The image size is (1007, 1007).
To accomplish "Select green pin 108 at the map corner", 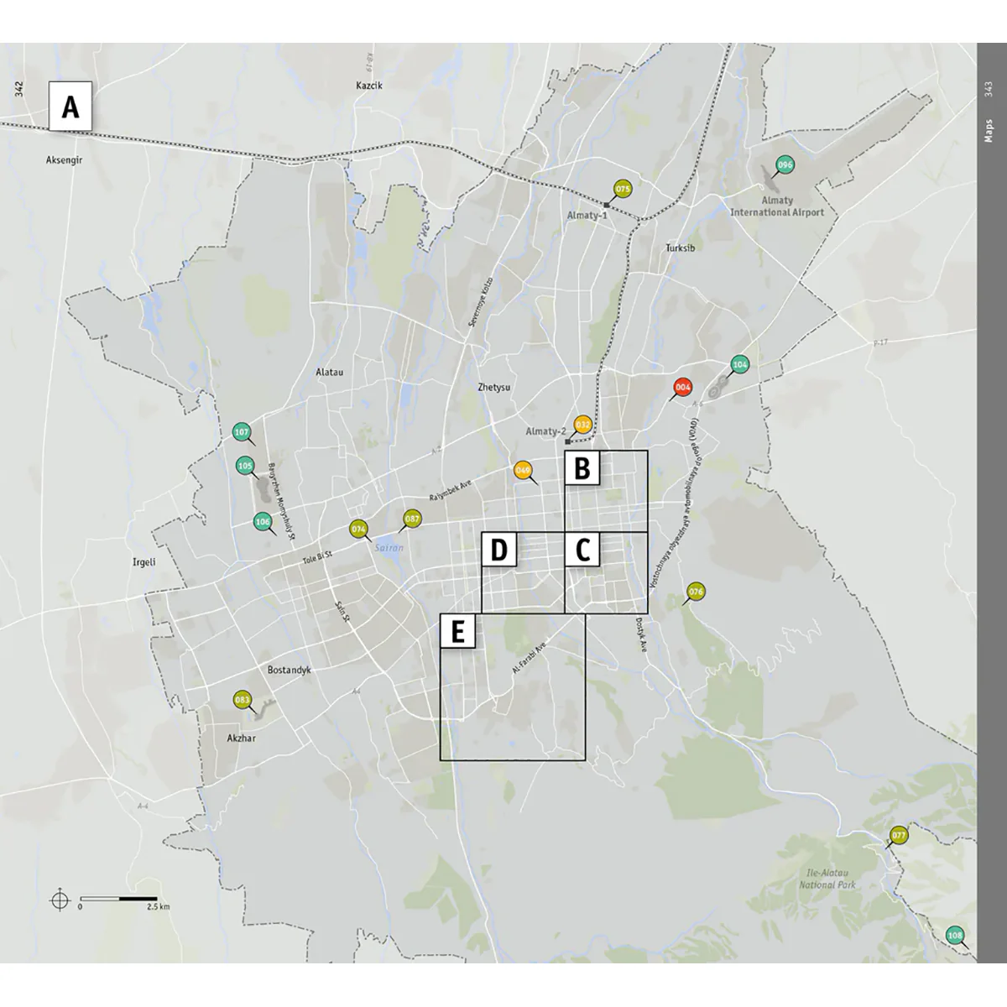I will (955, 935).
